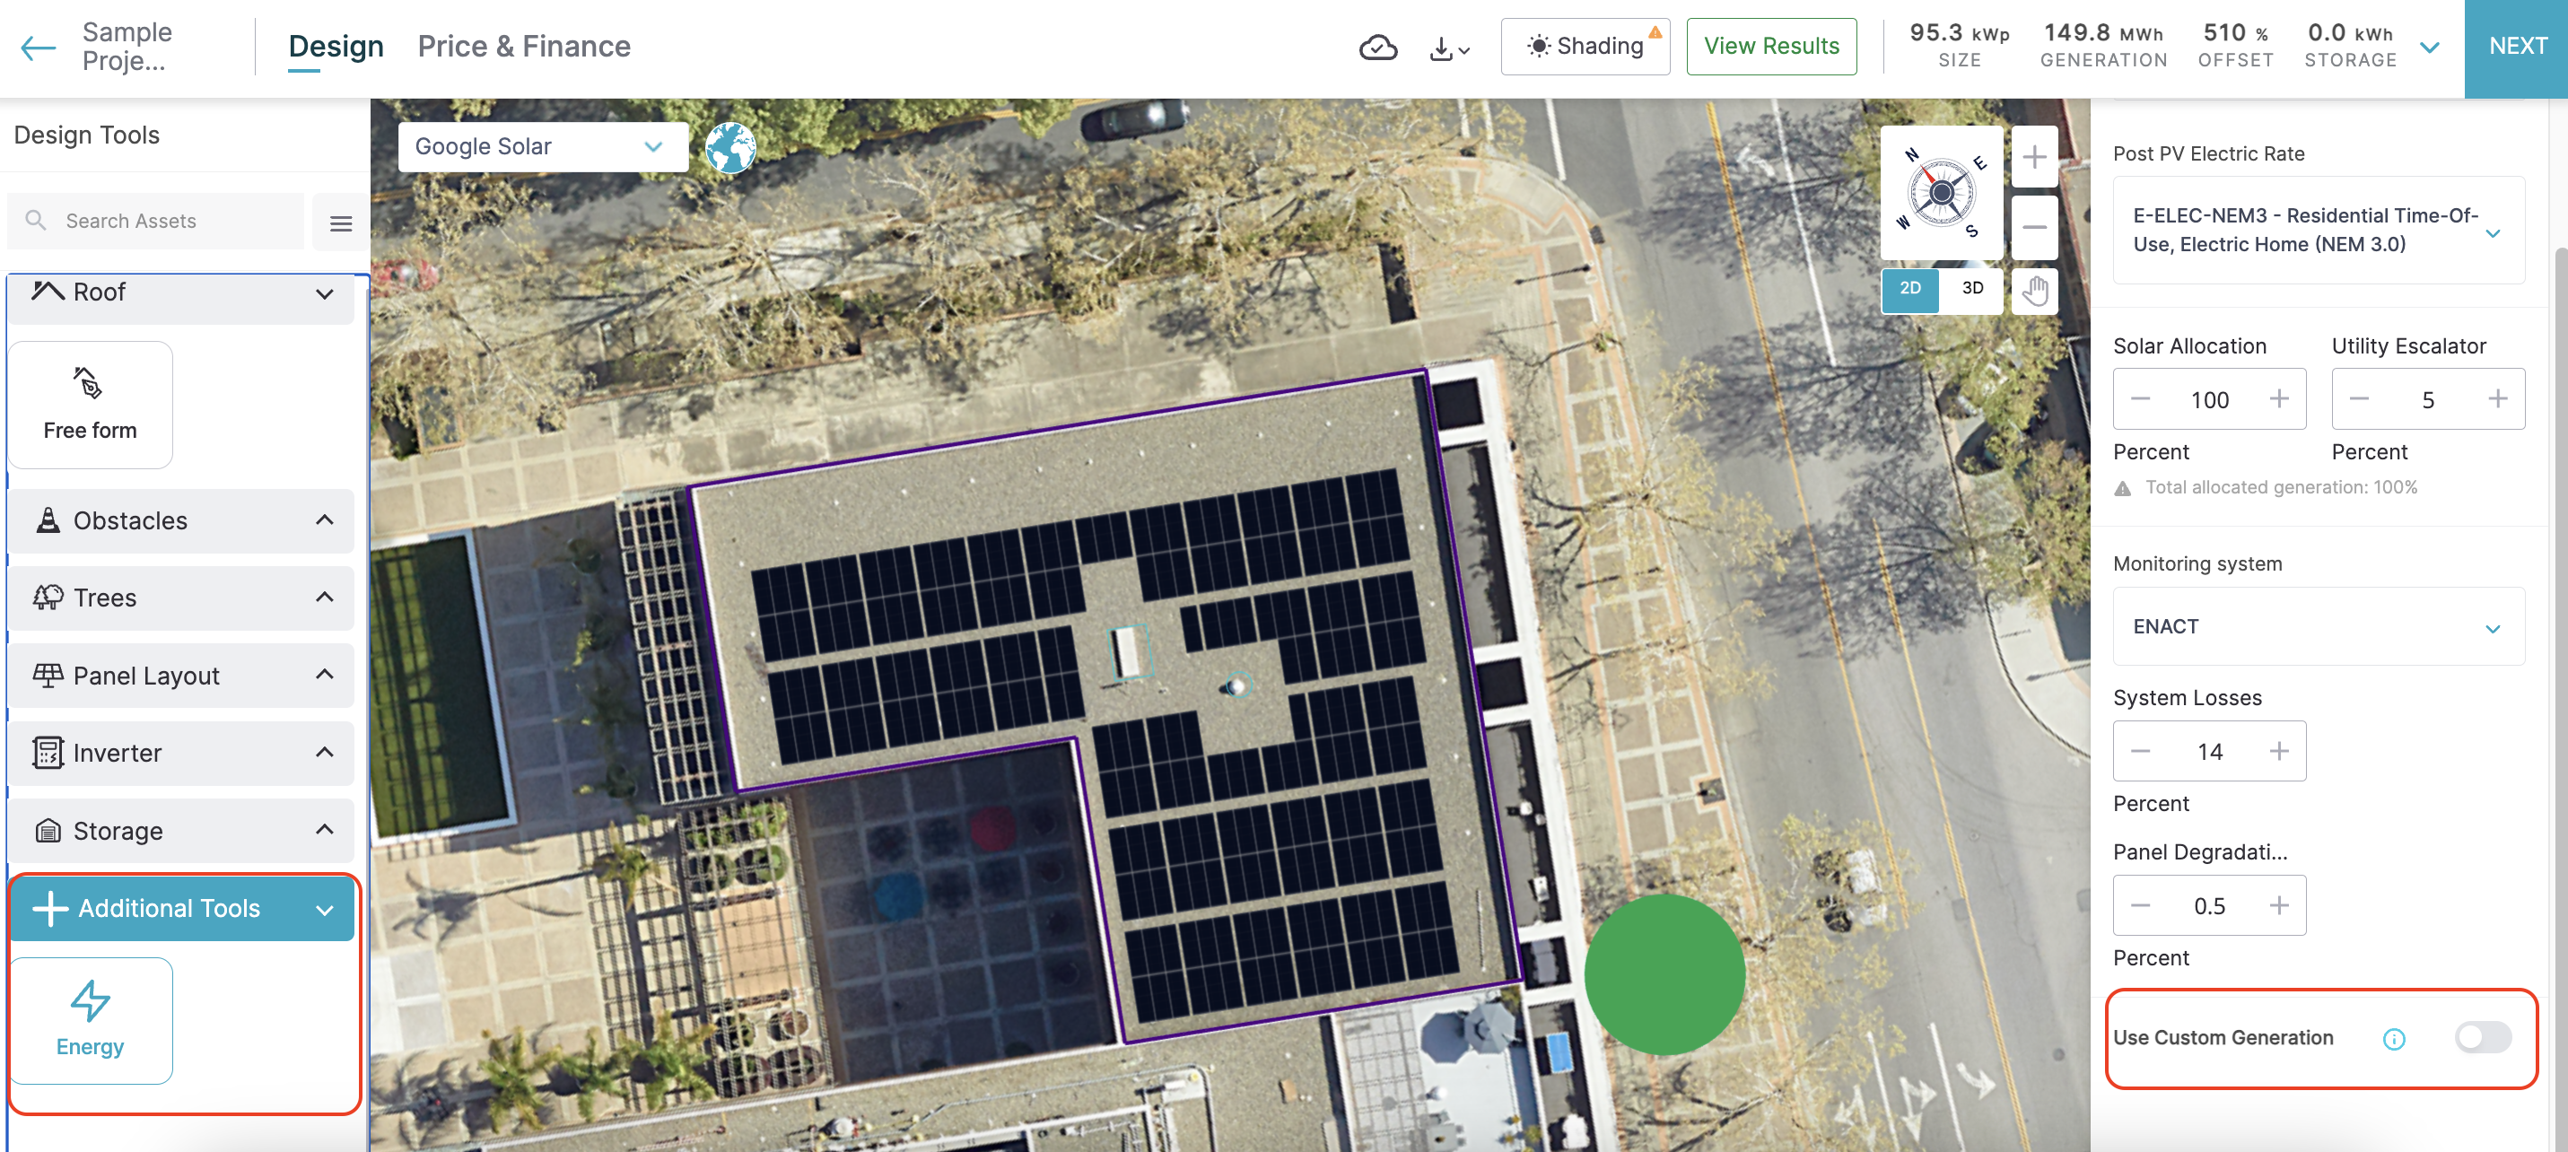The image size is (2568, 1152).
Task: Select the Free form roof tool
Action: click(90, 405)
